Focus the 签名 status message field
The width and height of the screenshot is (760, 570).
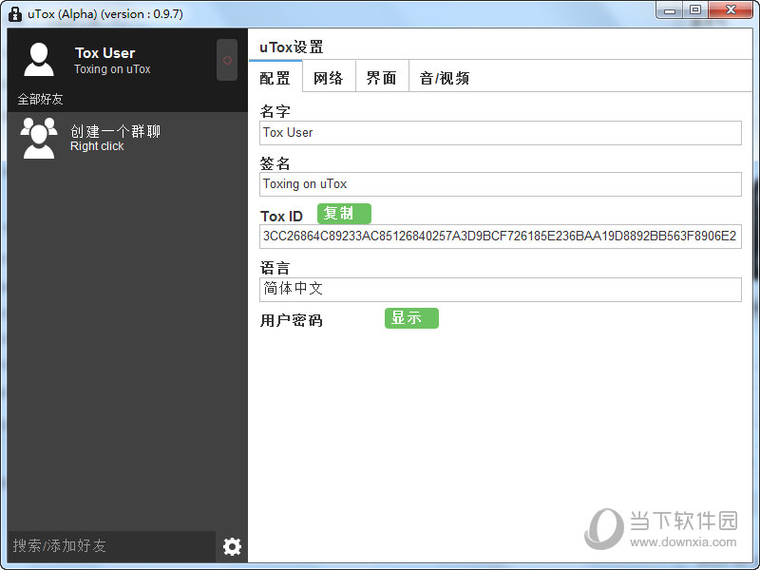pyautogui.click(x=501, y=184)
